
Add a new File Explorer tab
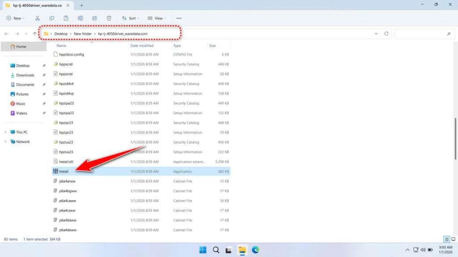pyautogui.click(x=81, y=5)
